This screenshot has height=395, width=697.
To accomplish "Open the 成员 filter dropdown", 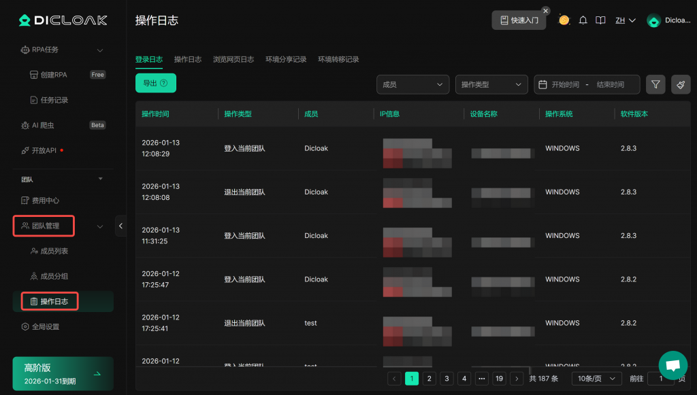I will (x=412, y=84).
